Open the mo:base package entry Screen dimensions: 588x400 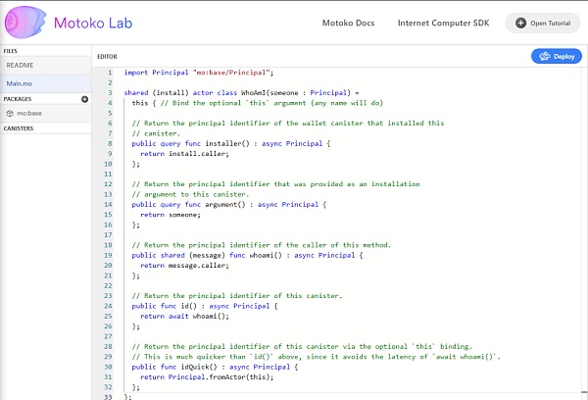click(45, 114)
